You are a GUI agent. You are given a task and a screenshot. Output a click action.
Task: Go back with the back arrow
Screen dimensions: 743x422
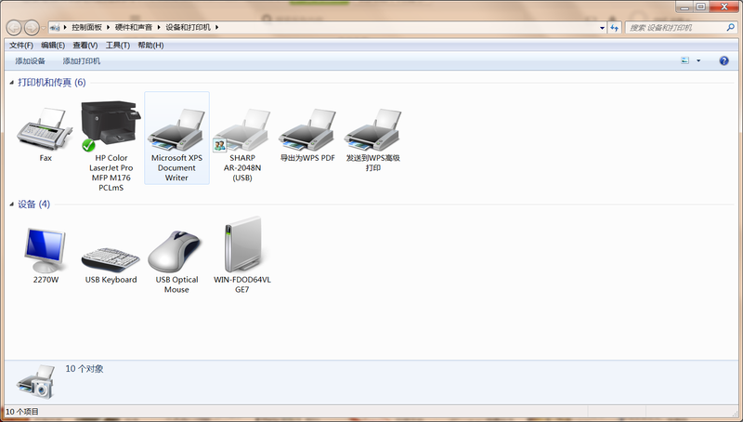[14, 28]
